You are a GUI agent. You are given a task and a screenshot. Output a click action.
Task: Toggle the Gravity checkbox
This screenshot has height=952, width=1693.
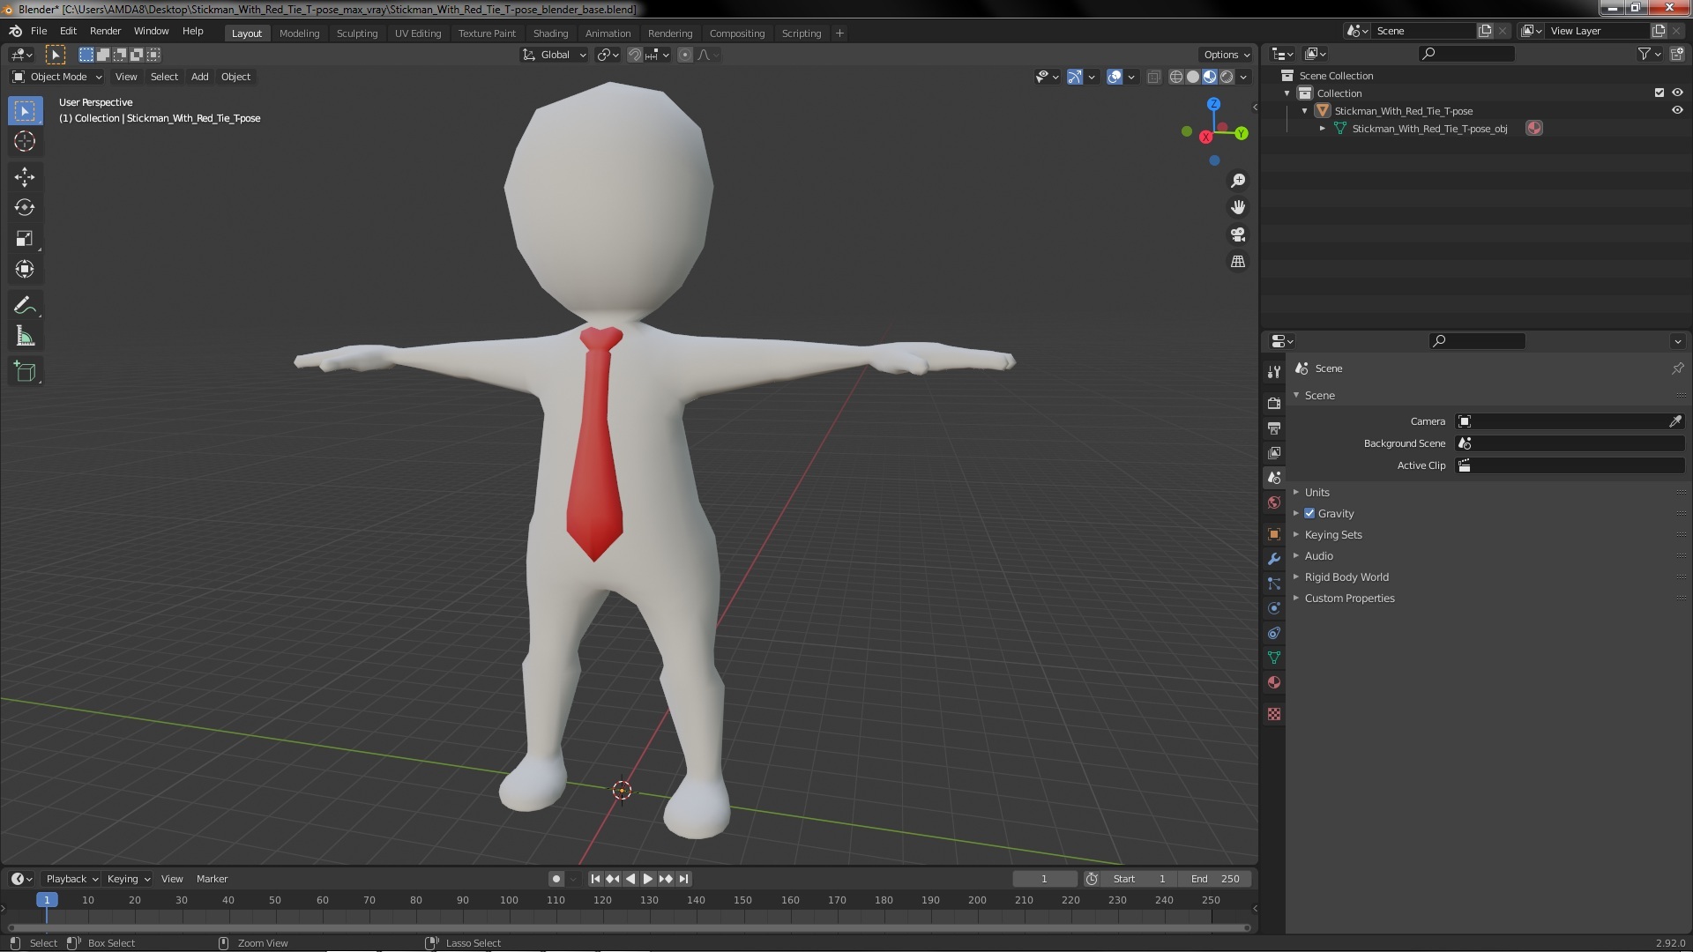(1309, 514)
